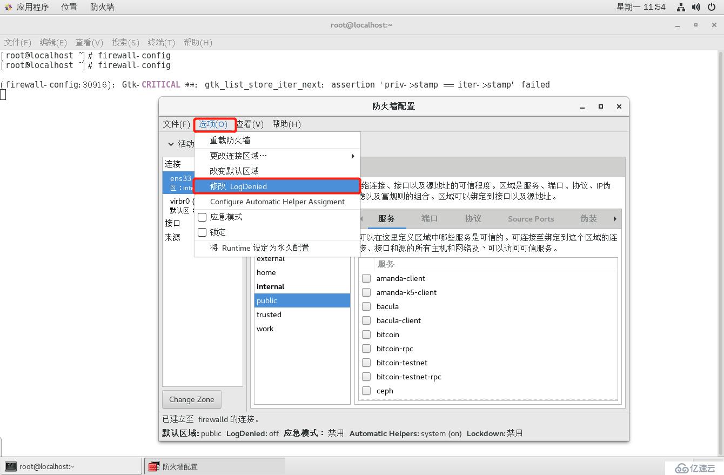Image resolution: width=724 pixels, height=475 pixels.
Task: Click the power icon in top panel
Action: (x=711, y=7)
